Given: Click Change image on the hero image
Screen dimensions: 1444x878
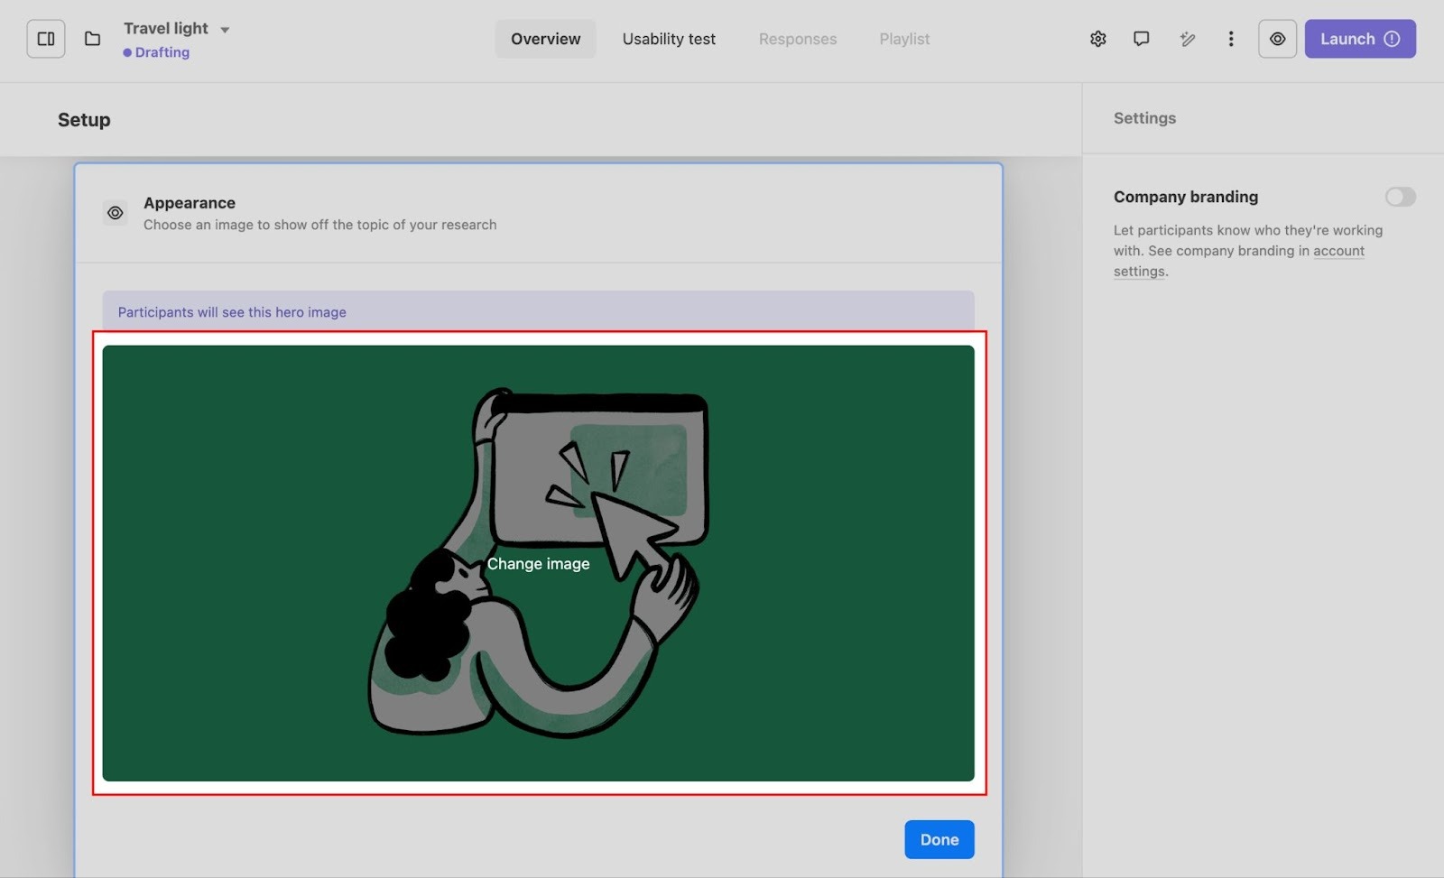Looking at the screenshot, I should 538,564.
